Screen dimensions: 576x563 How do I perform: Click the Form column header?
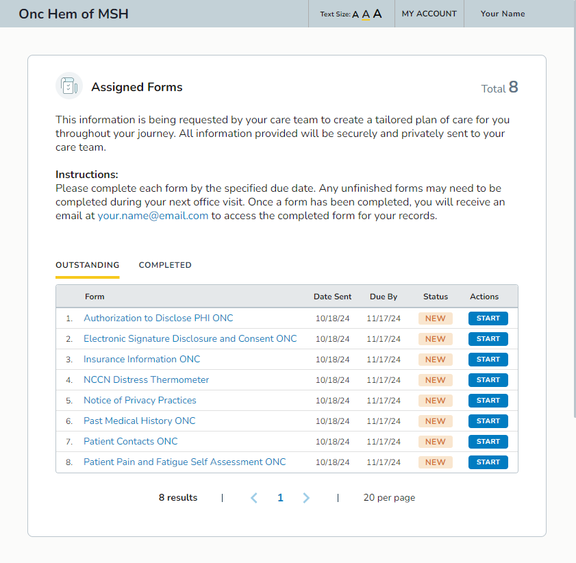[95, 297]
